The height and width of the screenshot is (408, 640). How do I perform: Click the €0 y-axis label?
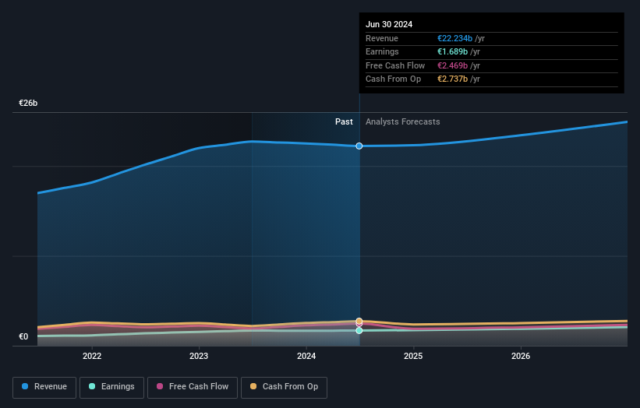[23, 336]
